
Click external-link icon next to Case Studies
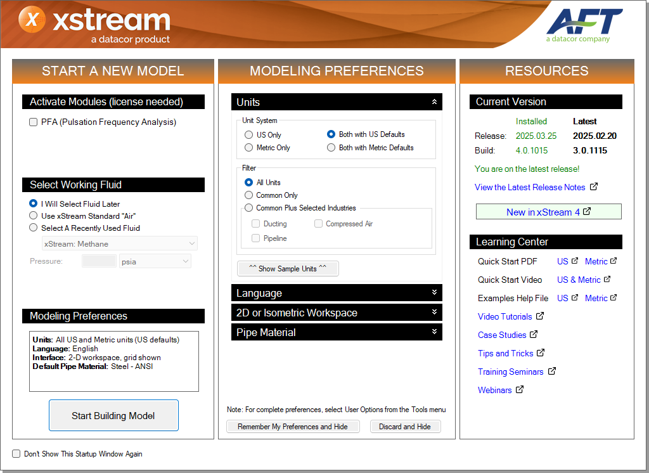point(534,334)
